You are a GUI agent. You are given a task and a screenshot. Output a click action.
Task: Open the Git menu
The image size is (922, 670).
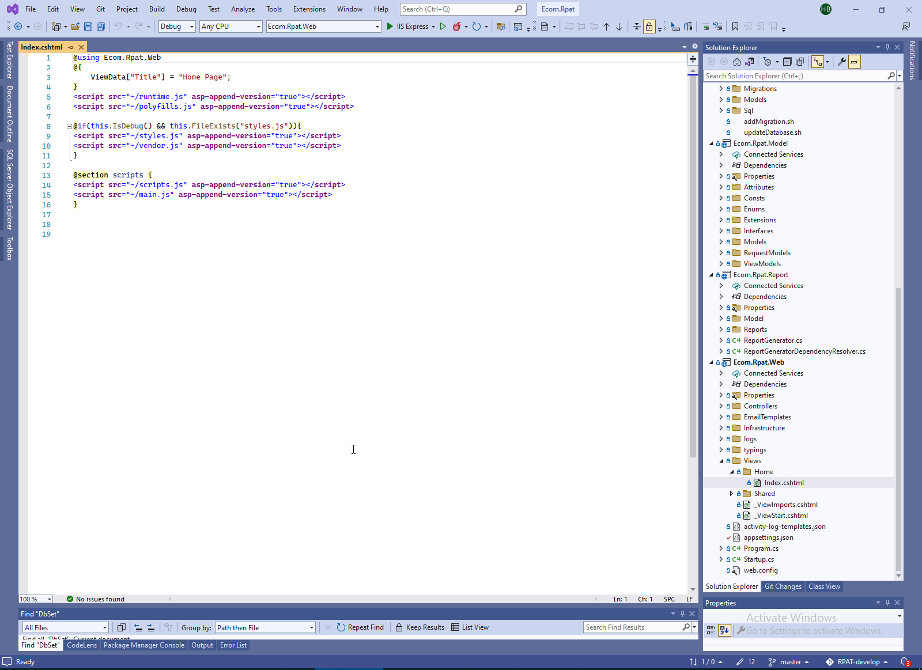(100, 9)
